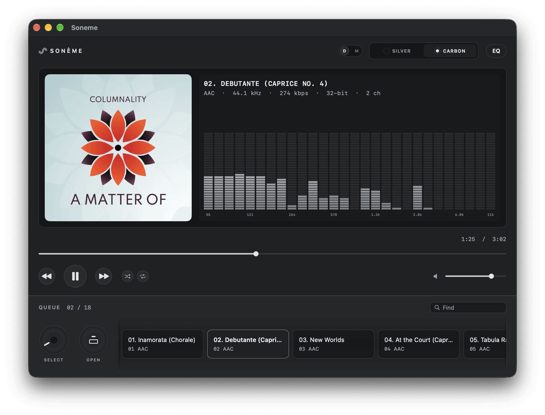Click the magnifier icon in Find
Image resolution: width=545 pixels, height=415 pixels.
437,308
